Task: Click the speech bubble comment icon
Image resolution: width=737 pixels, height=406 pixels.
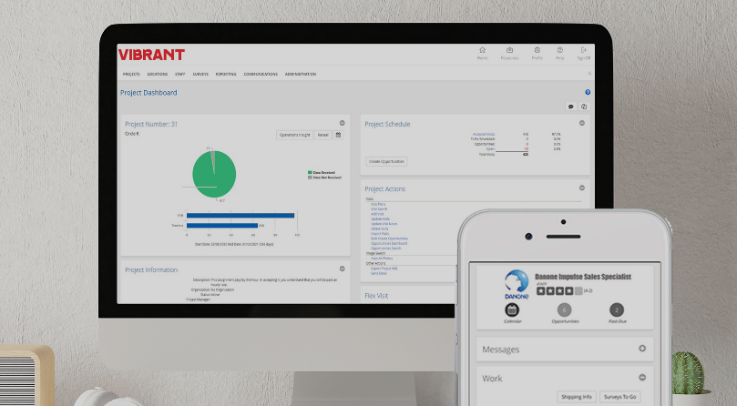Action: (x=571, y=107)
